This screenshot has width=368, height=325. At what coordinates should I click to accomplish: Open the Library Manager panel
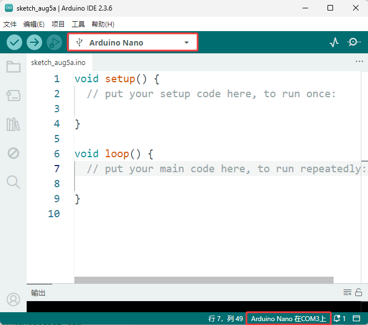pos(13,124)
